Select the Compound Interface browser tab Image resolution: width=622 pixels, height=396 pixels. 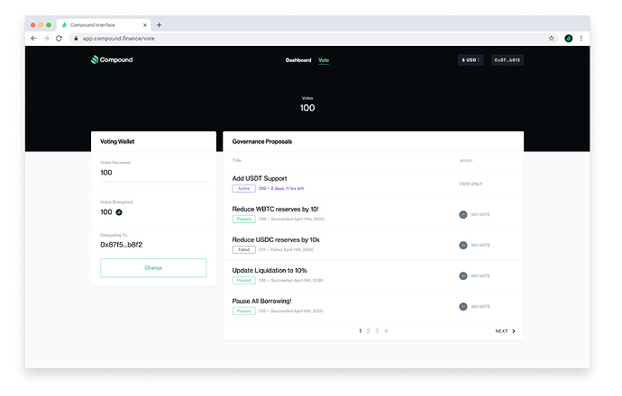[103, 25]
